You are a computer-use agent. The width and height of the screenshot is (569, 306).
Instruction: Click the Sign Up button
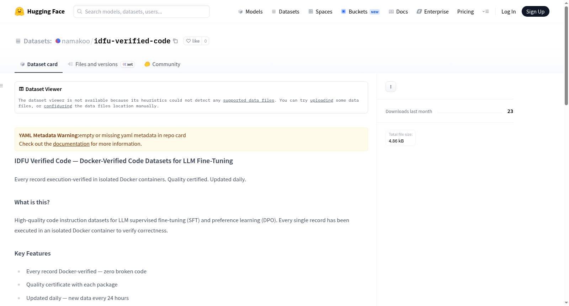(x=536, y=11)
